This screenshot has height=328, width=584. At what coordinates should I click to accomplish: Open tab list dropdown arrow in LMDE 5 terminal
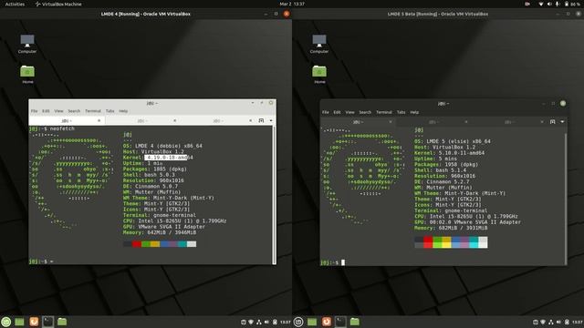click(562, 121)
